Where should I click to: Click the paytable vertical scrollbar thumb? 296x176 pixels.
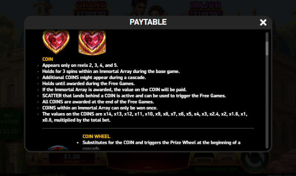point(267,49)
